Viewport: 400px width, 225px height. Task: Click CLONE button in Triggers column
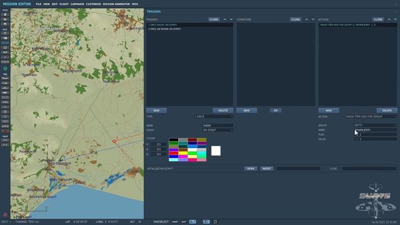(x=214, y=19)
